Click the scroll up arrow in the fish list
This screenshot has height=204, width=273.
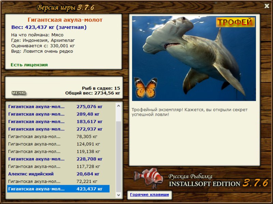pyautogui.click(x=118, y=106)
